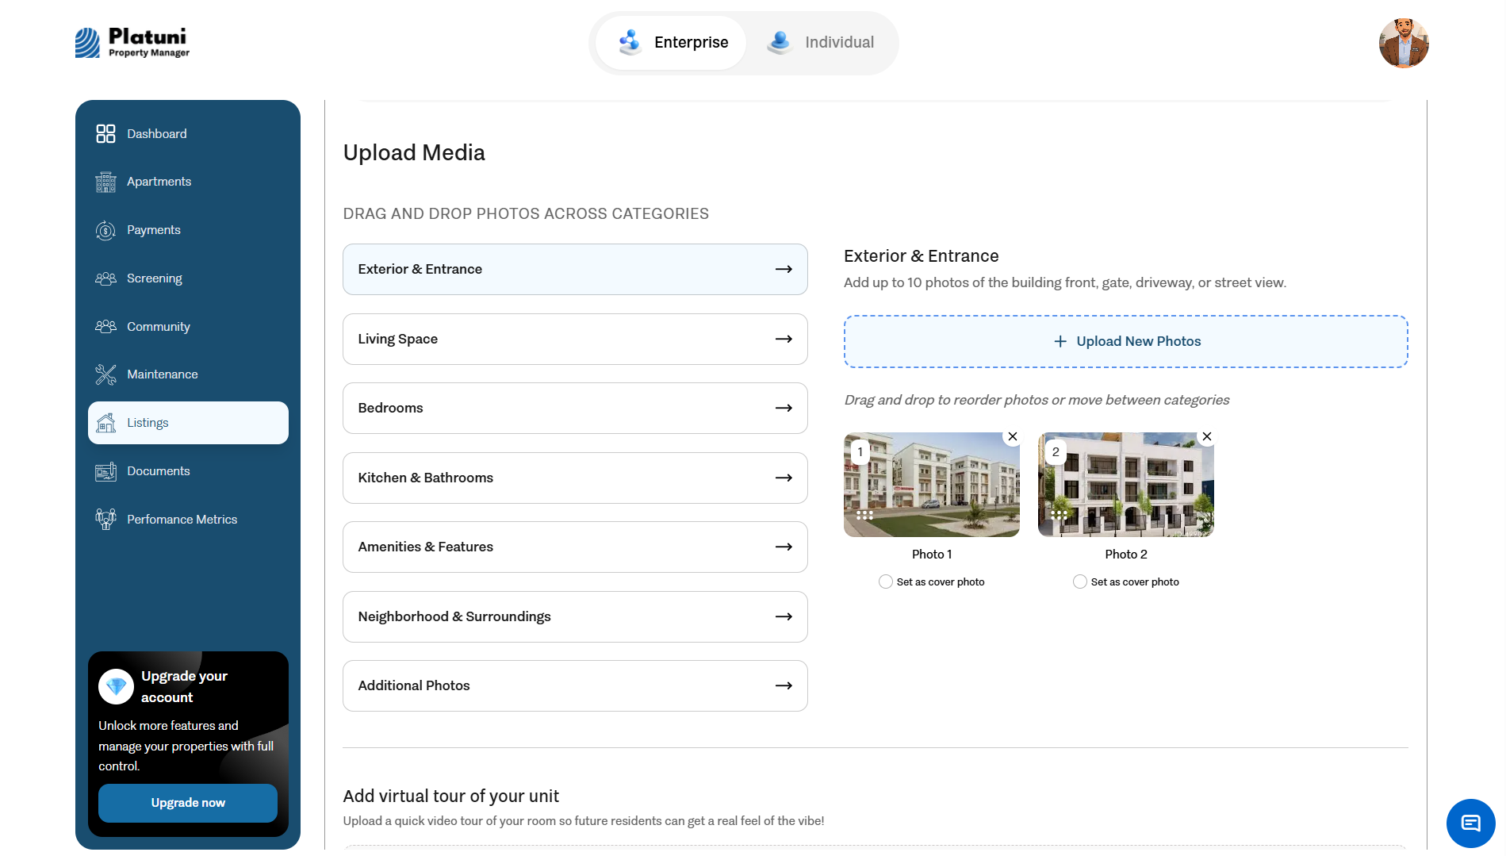Click the number 1 badge on Photo 1
This screenshot has height=856, width=1506.
[x=860, y=452]
